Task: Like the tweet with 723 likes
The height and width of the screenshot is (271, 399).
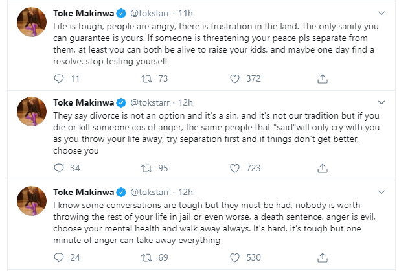Action: click(236, 169)
